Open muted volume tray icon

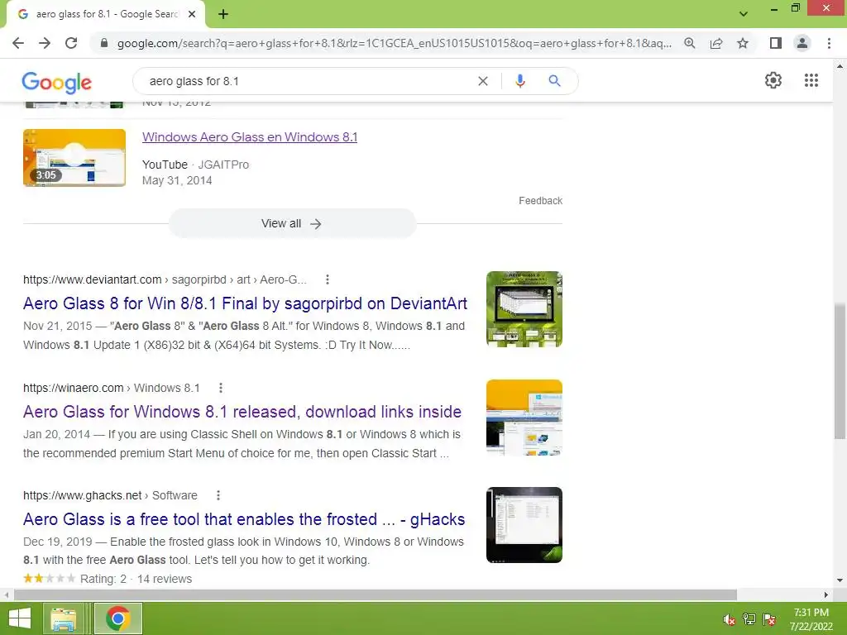(x=730, y=620)
